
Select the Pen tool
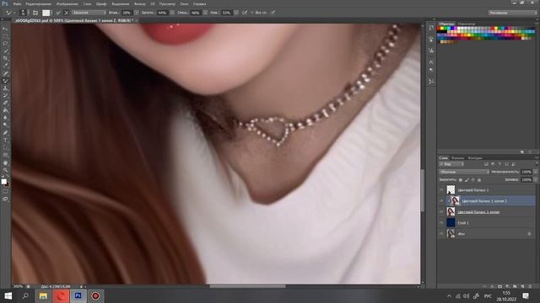click(x=5, y=133)
